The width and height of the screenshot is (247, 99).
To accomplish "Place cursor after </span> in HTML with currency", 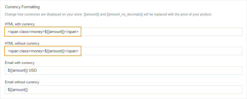I will 78,32.
